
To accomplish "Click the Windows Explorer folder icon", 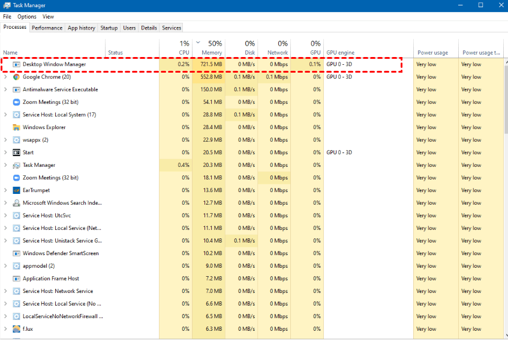I will 16,127.
